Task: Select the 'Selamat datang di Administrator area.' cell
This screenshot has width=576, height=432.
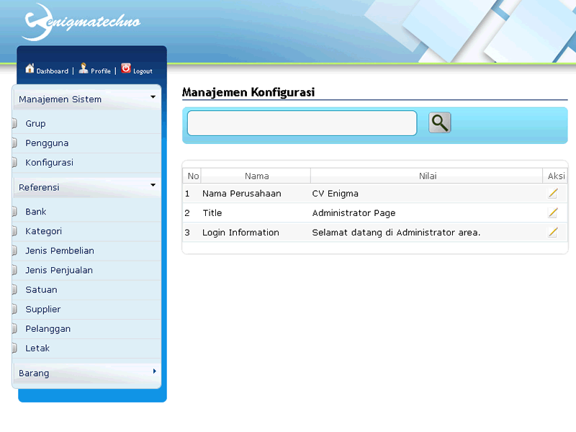Action: (427, 233)
